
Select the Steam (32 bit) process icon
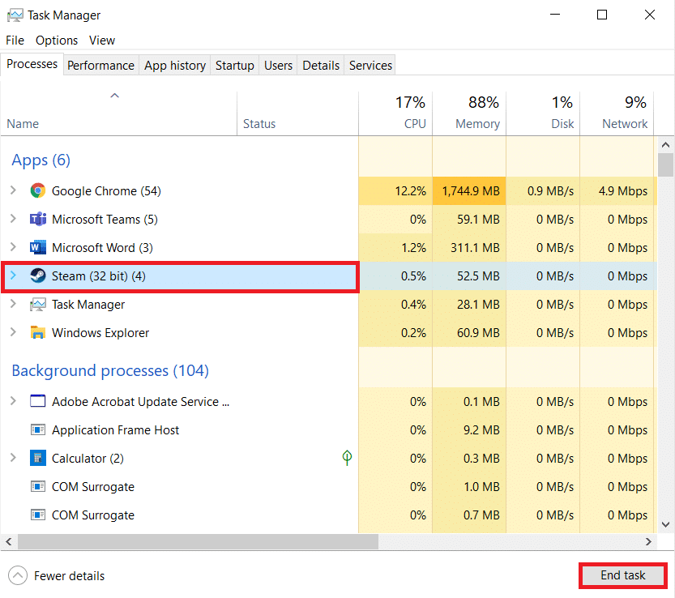click(37, 276)
